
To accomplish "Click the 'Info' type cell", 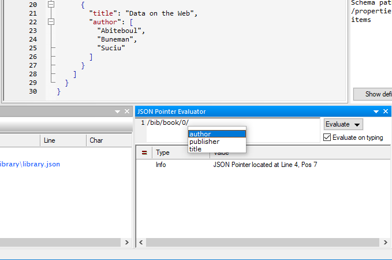I will pyautogui.click(x=160, y=165).
